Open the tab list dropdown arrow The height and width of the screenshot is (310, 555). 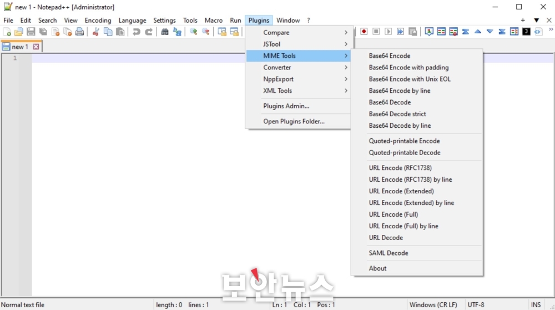(x=537, y=20)
